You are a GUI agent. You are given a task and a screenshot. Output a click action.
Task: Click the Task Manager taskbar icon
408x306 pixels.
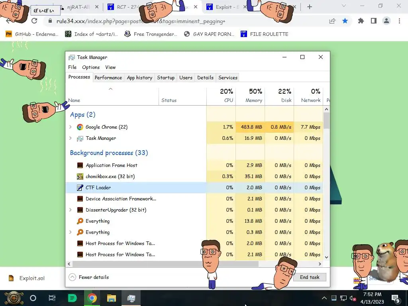point(131,298)
